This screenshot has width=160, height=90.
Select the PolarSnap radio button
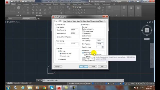(x=59, y=59)
